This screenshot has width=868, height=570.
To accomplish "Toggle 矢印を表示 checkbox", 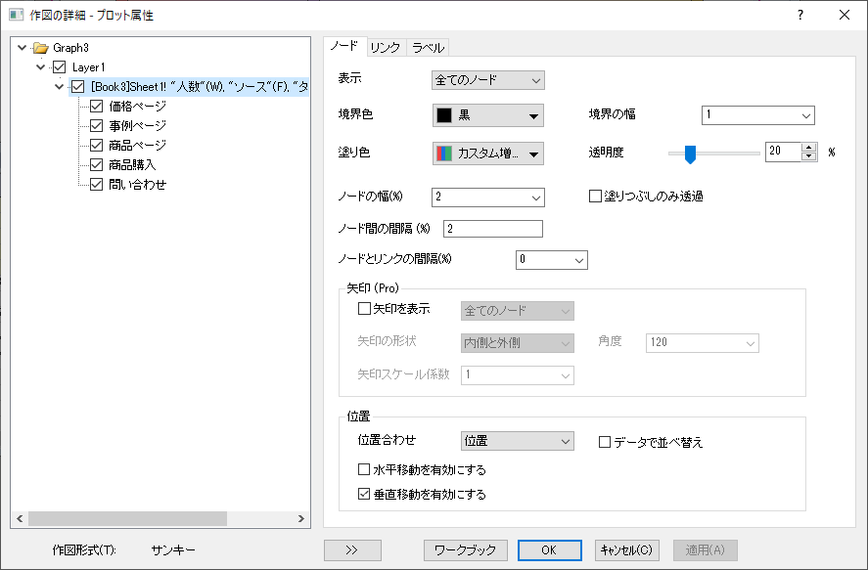I will click(x=364, y=309).
